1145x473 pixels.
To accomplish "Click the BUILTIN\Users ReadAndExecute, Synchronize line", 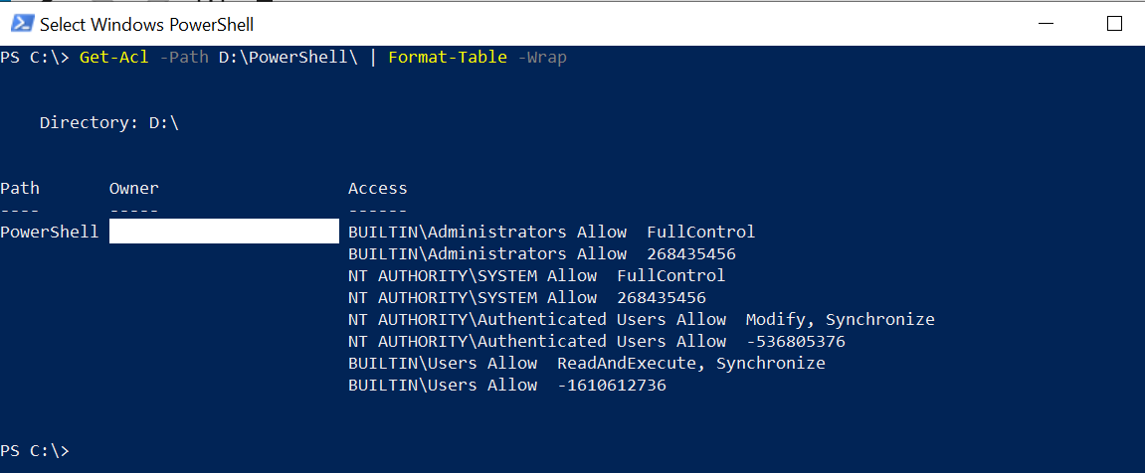I will [x=586, y=364].
